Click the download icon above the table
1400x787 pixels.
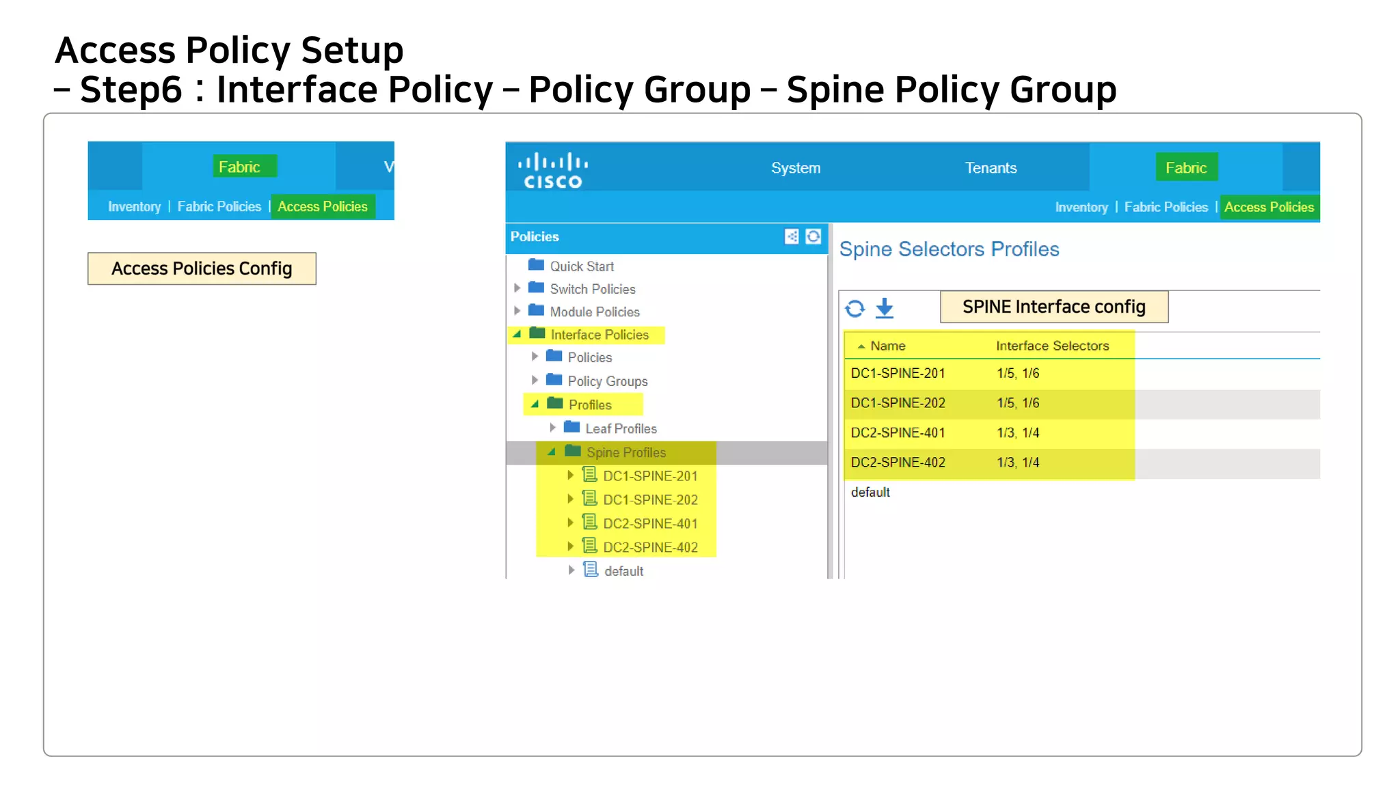click(885, 308)
